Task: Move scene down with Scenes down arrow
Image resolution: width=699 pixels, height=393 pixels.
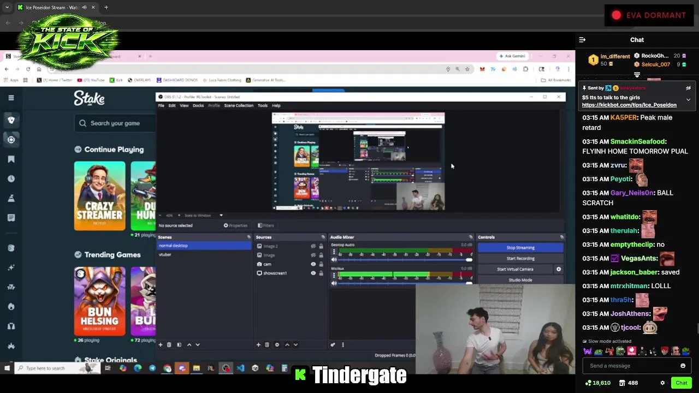Action: click(198, 344)
